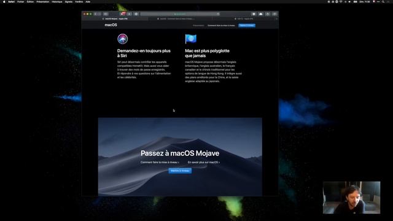The width and height of the screenshot is (393, 221).
Task: Switch to the third Safari tab
Action: coord(244,19)
